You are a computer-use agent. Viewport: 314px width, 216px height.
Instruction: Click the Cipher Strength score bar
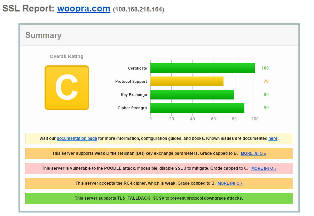click(x=197, y=108)
